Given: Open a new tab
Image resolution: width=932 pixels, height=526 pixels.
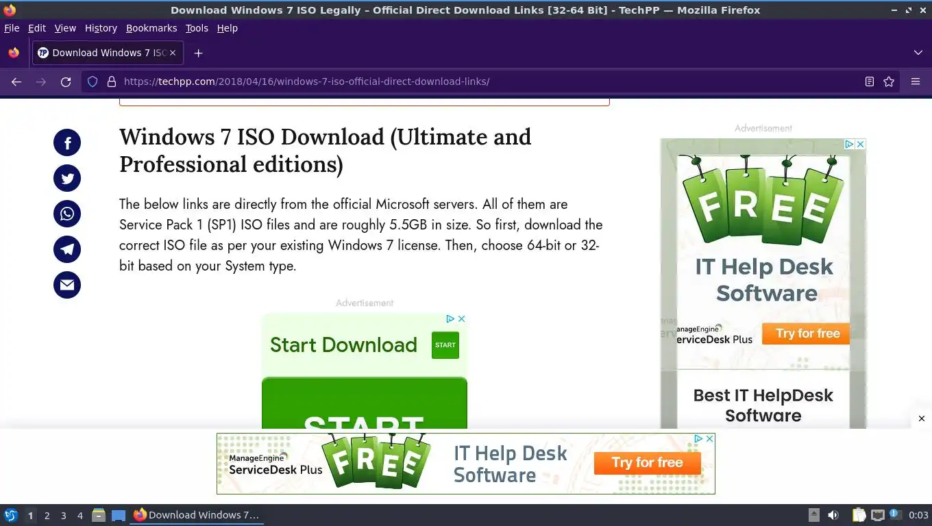Looking at the screenshot, I should (198, 53).
